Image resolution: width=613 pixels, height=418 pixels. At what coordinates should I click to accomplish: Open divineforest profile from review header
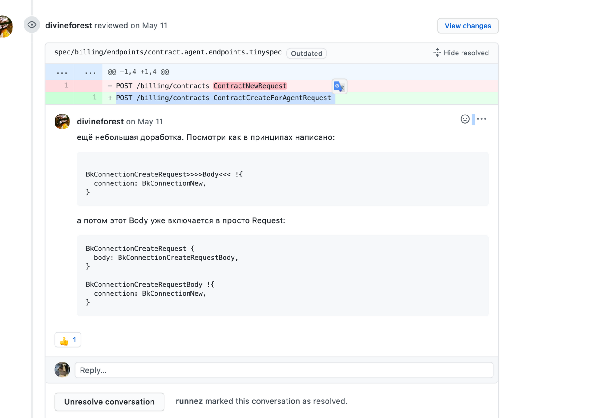(68, 25)
